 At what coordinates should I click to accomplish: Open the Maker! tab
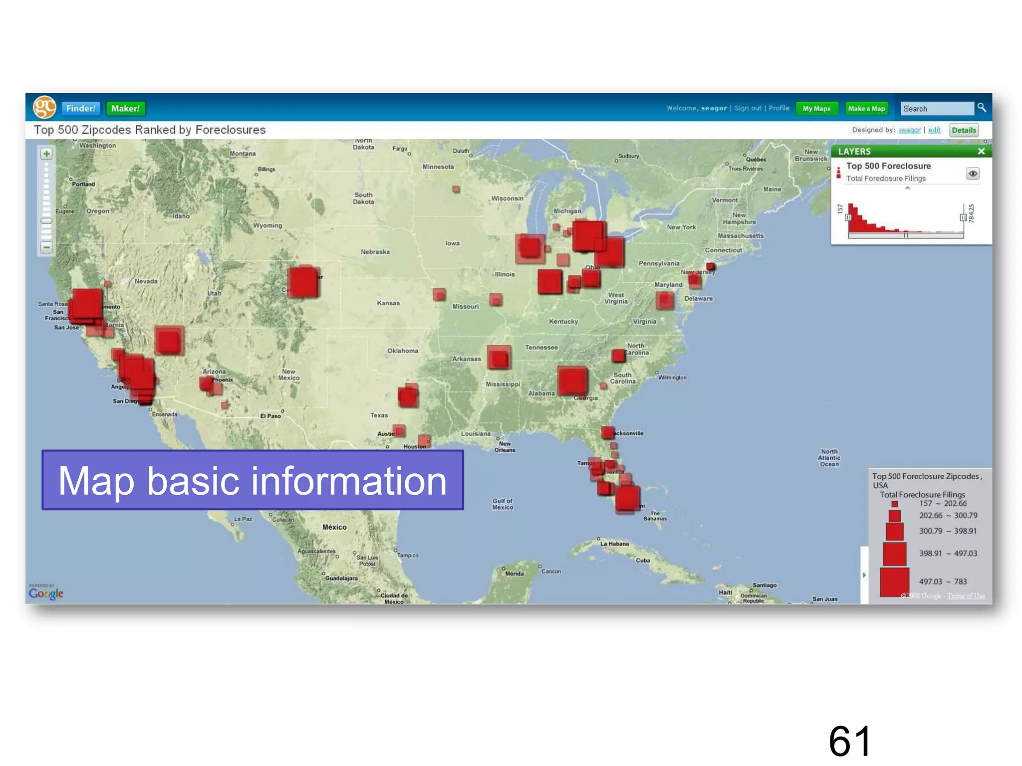(x=125, y=108)
